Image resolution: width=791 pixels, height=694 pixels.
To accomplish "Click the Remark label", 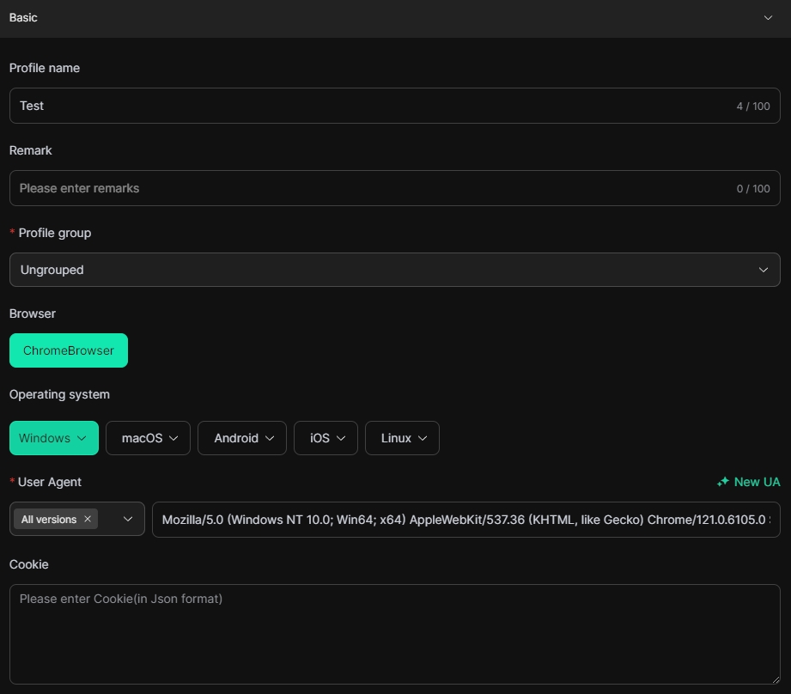I will [31, 150].
